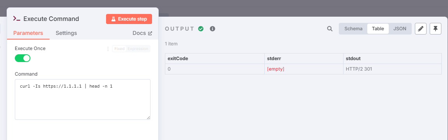448x140 pixels.
Task: Click the flask icon on Execute step
Action: pos(113,19)
